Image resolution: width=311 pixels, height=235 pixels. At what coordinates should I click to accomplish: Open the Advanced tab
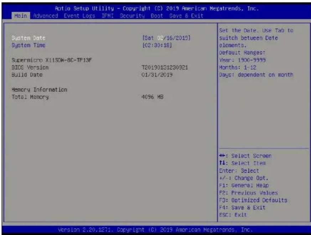(46, 16)
